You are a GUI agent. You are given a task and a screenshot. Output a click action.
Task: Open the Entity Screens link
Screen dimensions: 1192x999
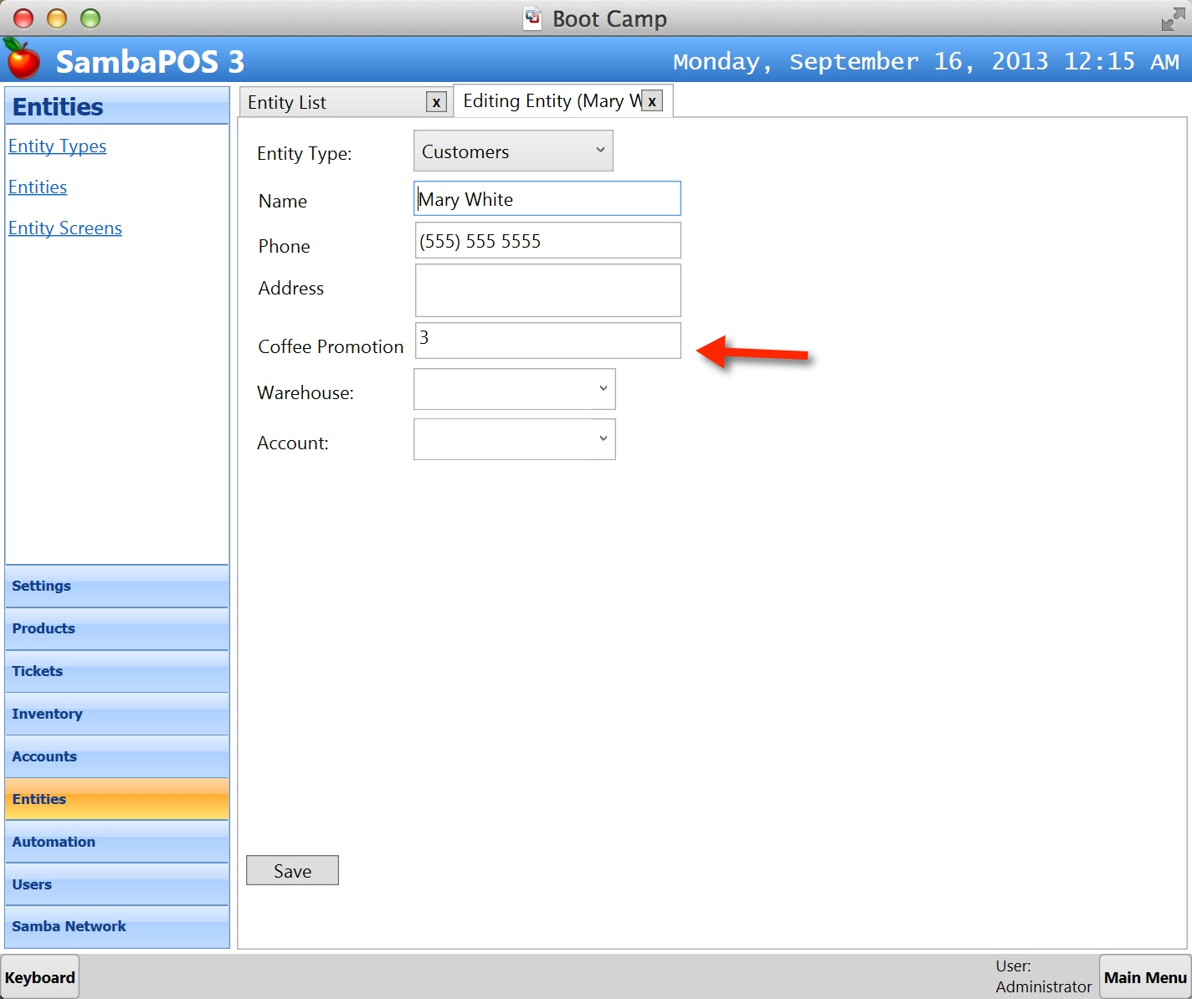pos(65,228)
